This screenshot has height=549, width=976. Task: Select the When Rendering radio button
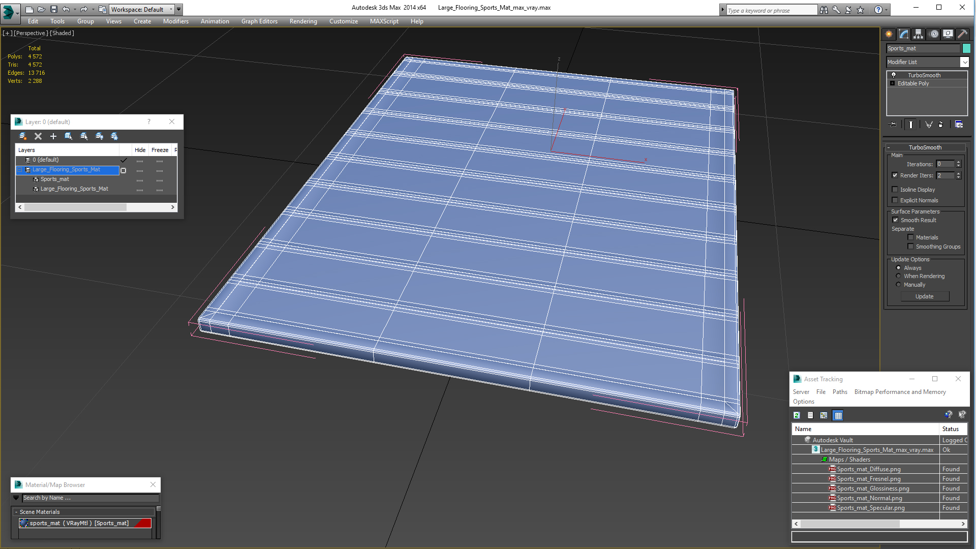pos(898,276)
